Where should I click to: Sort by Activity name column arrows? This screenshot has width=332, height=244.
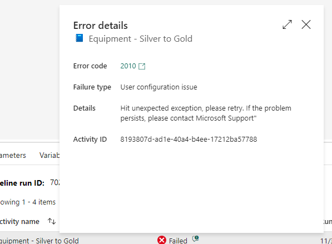click(x=52, y=221)
